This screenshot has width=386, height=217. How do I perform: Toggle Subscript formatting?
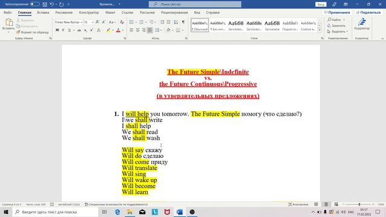pyautogui.click(x=86, y=30)
